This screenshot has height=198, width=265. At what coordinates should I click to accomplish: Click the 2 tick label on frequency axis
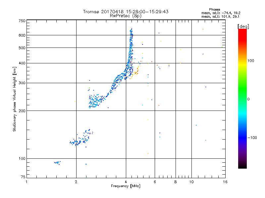coord(76,182)
